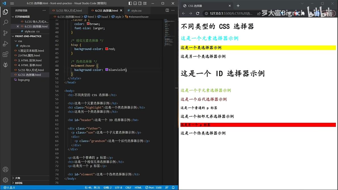Open the Source Control view
This screenshot has width=338, height=190.
5,33
